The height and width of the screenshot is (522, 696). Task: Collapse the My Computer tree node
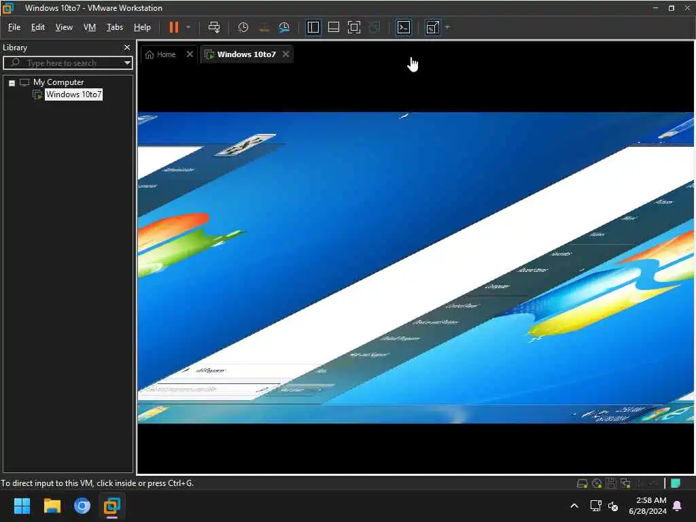click(12, 83)
